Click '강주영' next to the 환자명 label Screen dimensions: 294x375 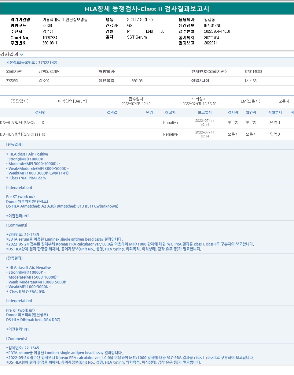click(44, 81)
